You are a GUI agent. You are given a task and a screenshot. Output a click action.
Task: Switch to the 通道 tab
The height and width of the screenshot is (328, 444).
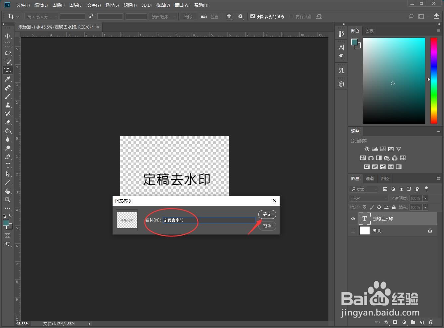[x=370, y=178]
